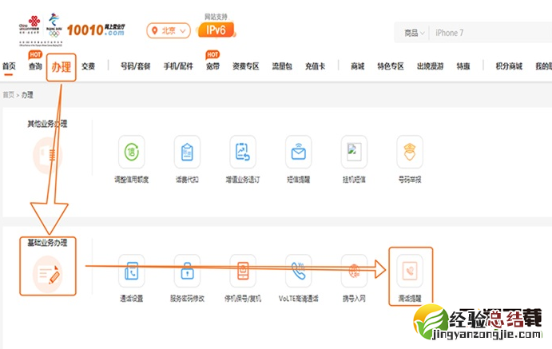Open the 调整信用额度 service icon

[131, 152]
